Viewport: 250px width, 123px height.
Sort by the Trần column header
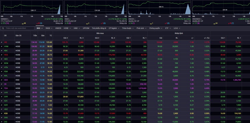(35, 36)
